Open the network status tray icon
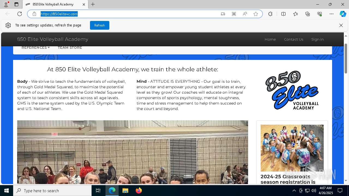Screen dimensions: 349x196 pos(307,191)
